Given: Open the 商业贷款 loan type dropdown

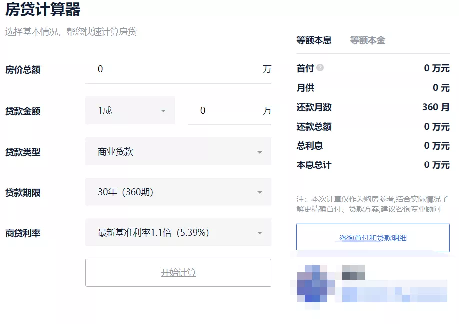Looking at the screenshot, I should [178, 152].
